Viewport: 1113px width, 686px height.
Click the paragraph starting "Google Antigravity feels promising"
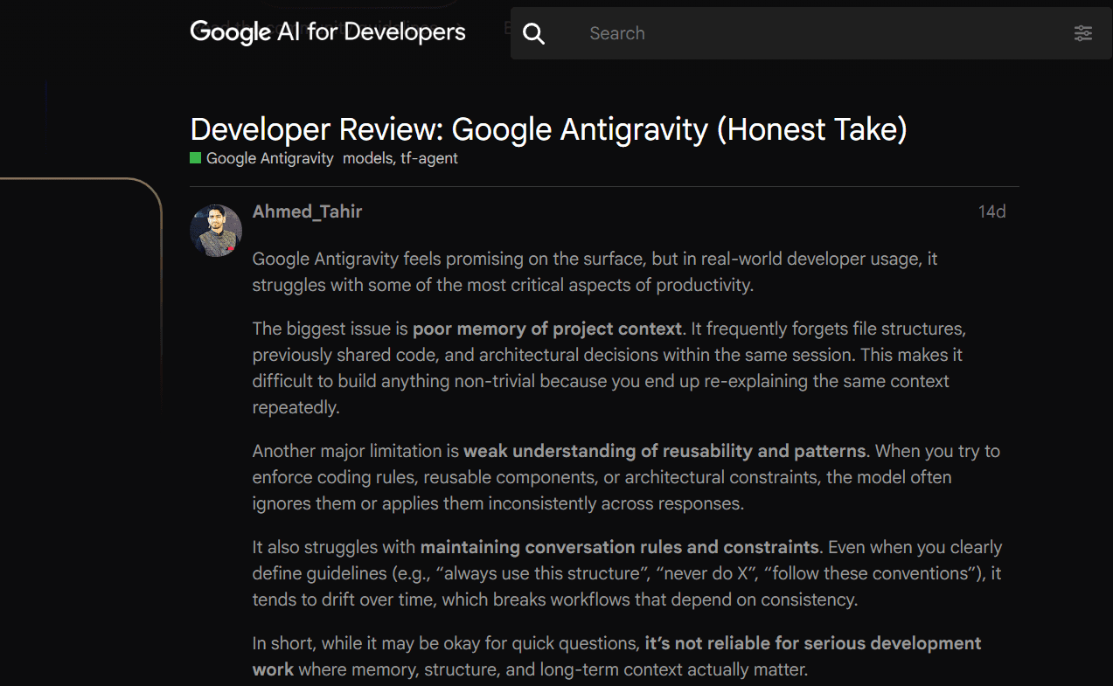click(x=595, y=272)
